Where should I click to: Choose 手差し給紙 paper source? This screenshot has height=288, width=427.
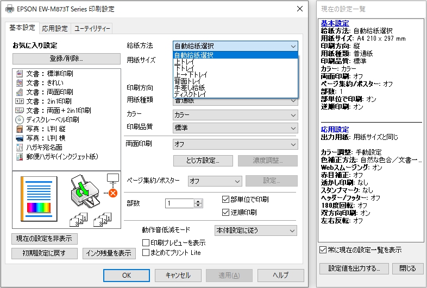pyautogui.click(x=236, y=87)
